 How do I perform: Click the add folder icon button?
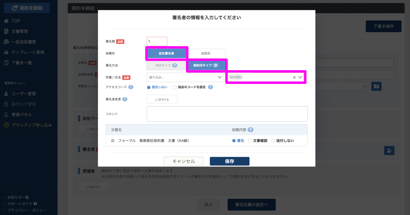376,86
